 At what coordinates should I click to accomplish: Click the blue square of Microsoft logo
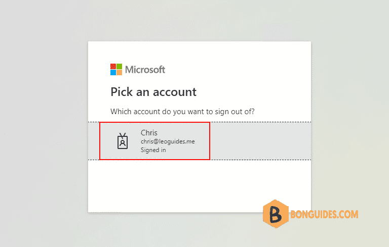coord(113,73)
